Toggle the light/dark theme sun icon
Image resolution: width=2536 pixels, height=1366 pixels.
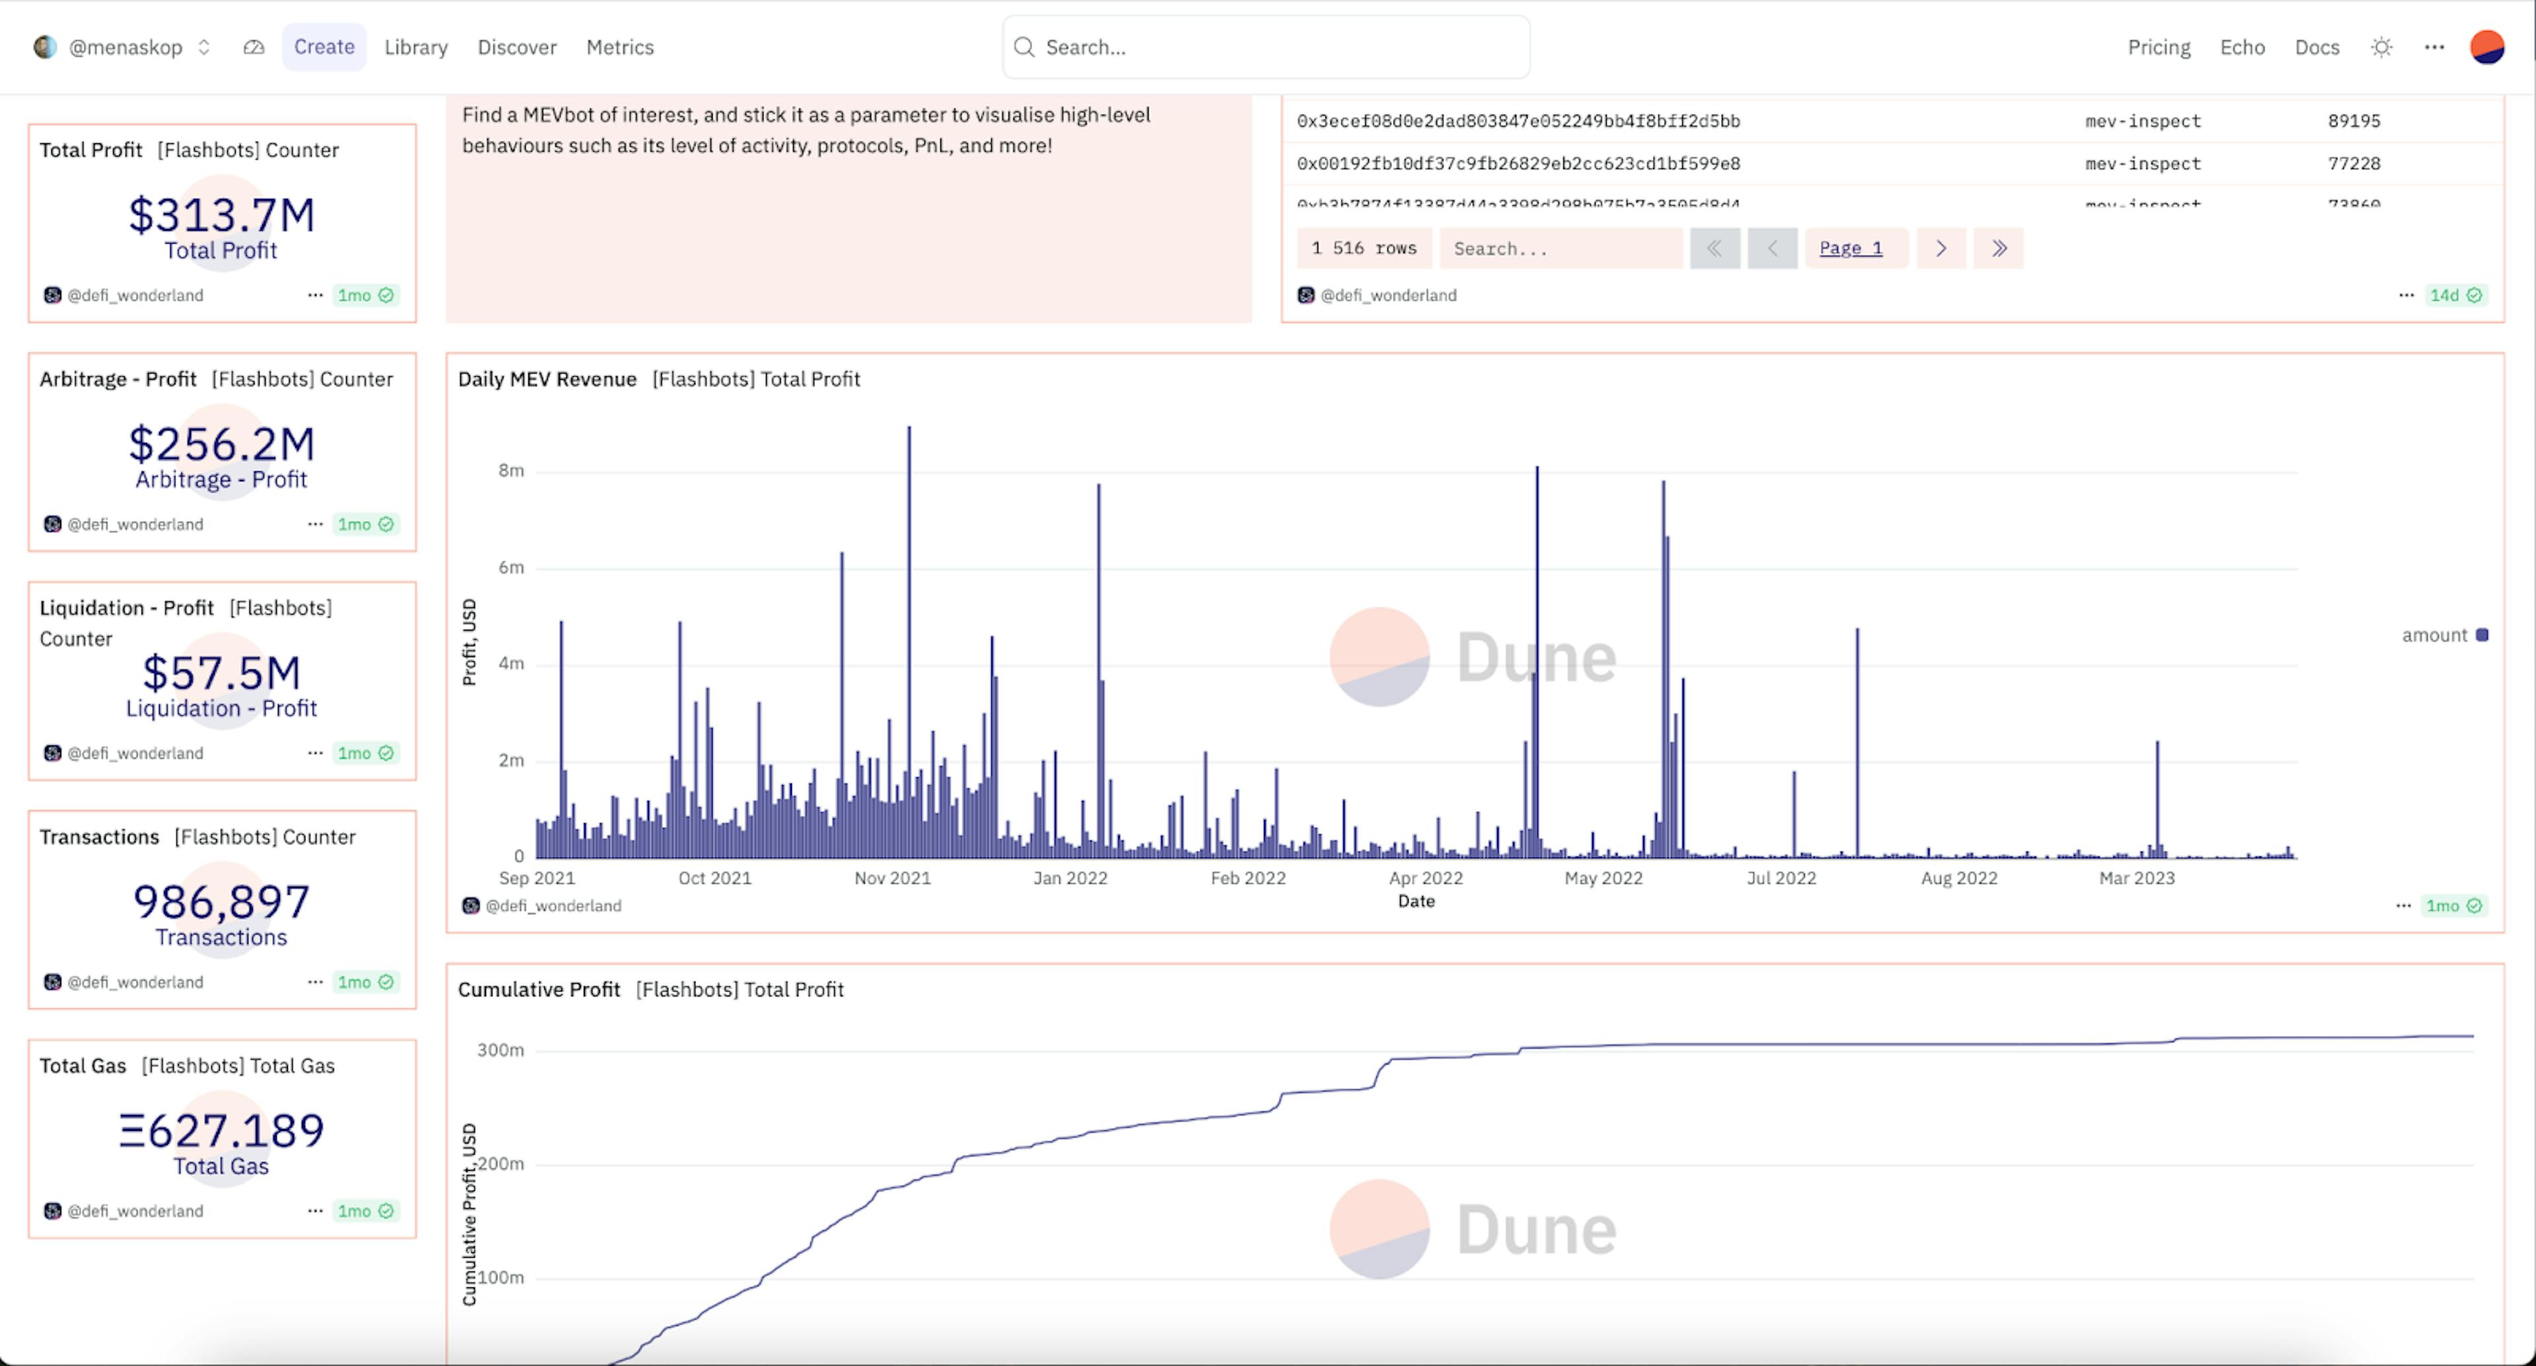click(2381, 48)
